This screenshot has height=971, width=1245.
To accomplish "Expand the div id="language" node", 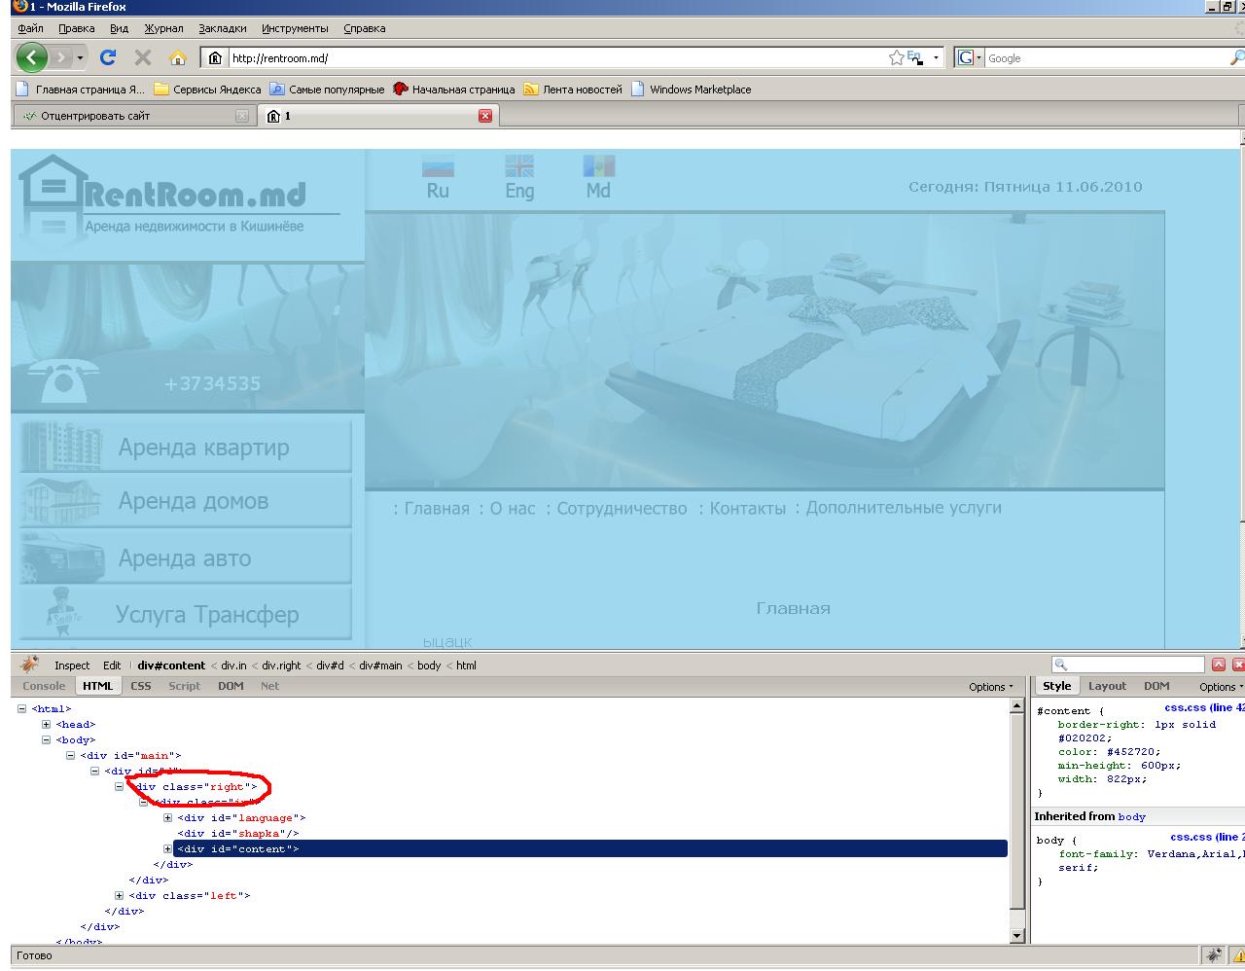I will [167, 817].
